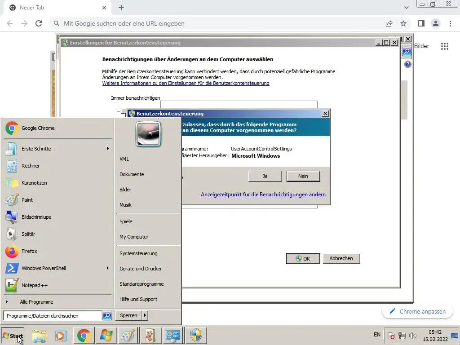Focus Programme/Dateien durchsuchen search field

(x=53, y=316)
